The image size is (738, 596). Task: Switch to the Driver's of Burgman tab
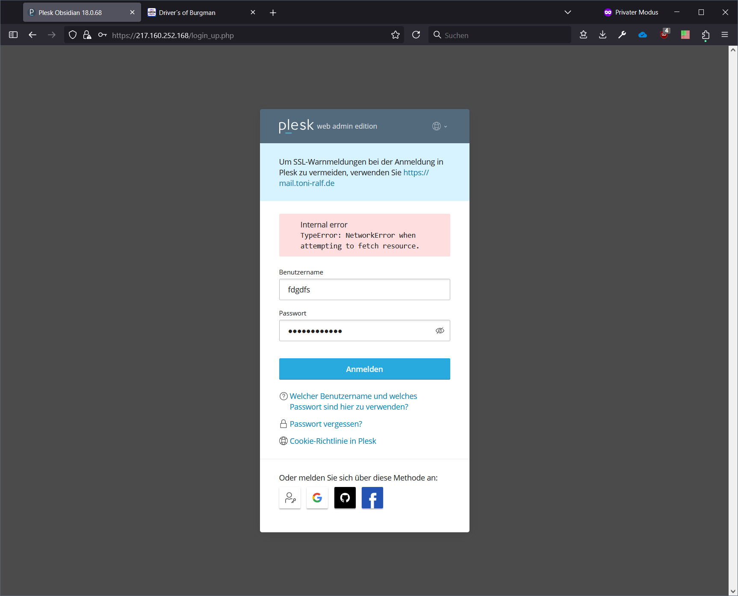click(x=201, y=12)
